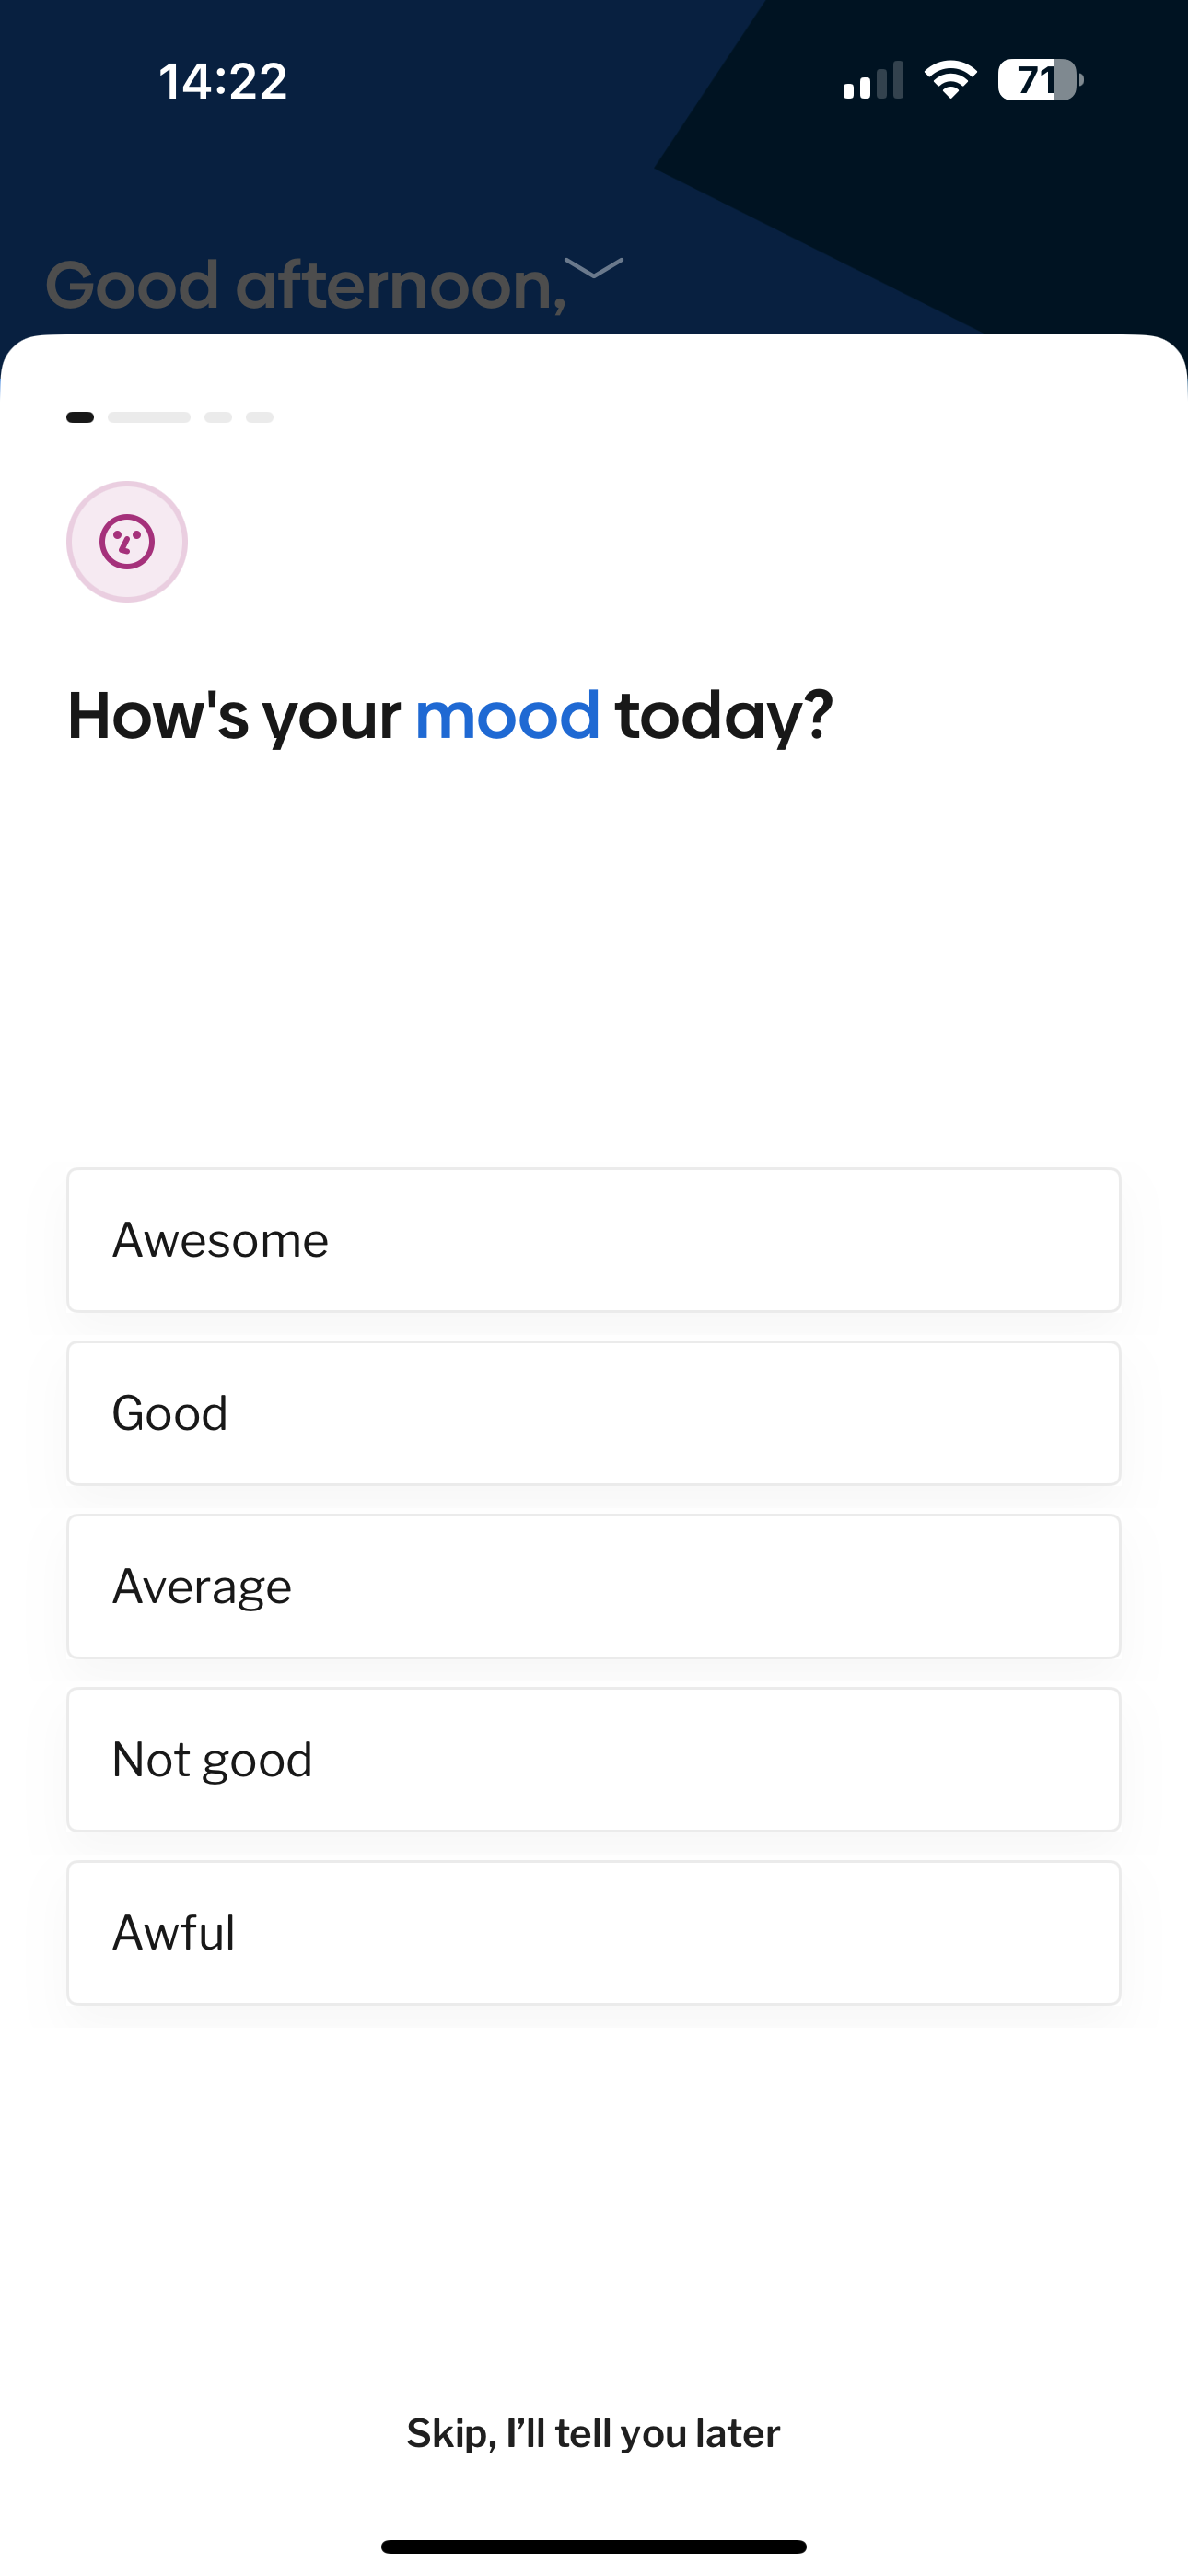This screenshot has height=2576, width=1188.
Task: Collapse sheet with the chevron down arrow
Action: pyautogui.click(x=594, y=268)
